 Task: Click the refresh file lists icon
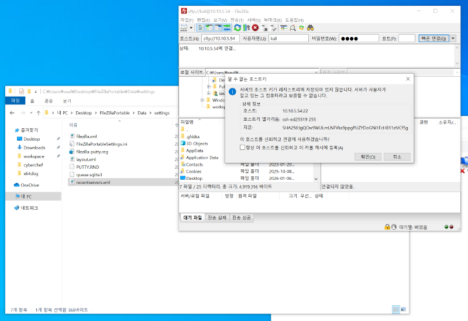click(238, 28)
